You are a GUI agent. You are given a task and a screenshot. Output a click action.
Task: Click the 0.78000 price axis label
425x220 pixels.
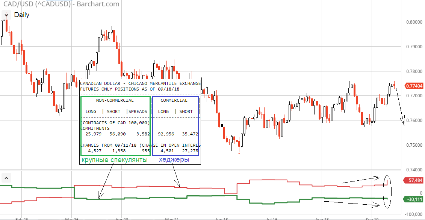pos(414,71)
